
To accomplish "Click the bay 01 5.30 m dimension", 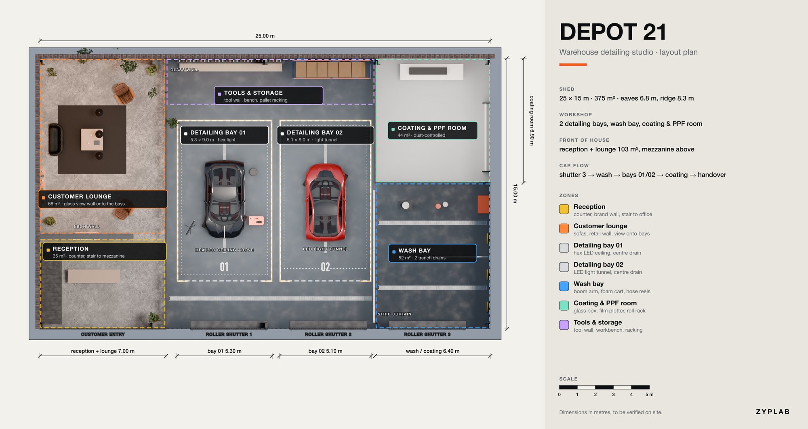I will tap(224, 351).
